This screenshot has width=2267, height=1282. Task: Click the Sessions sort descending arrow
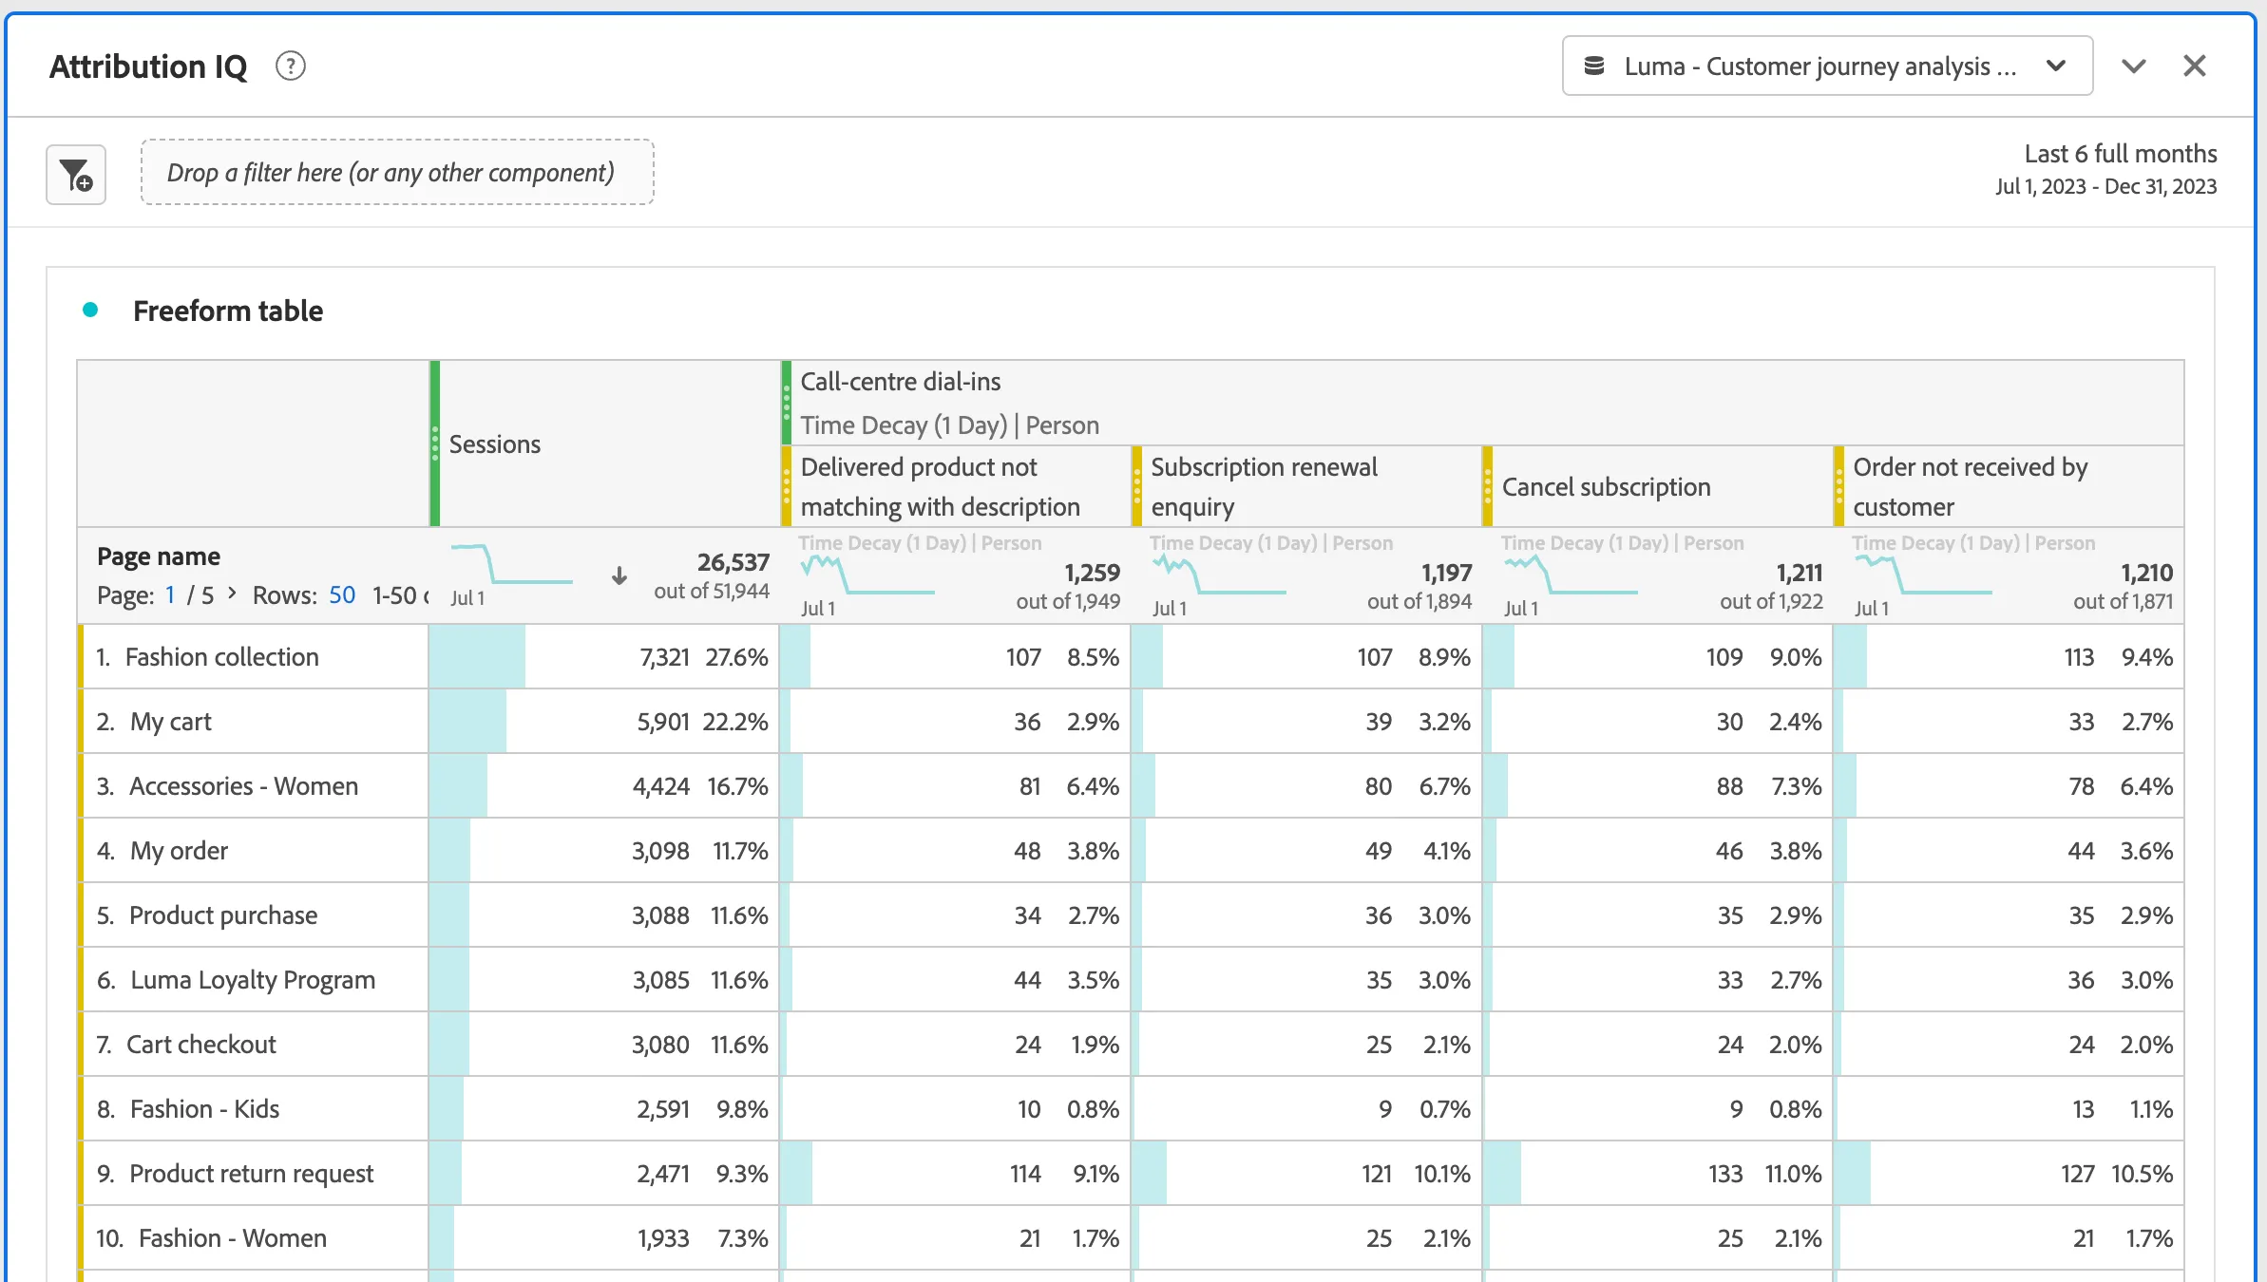pyautogui.click(x=619, y=576)
